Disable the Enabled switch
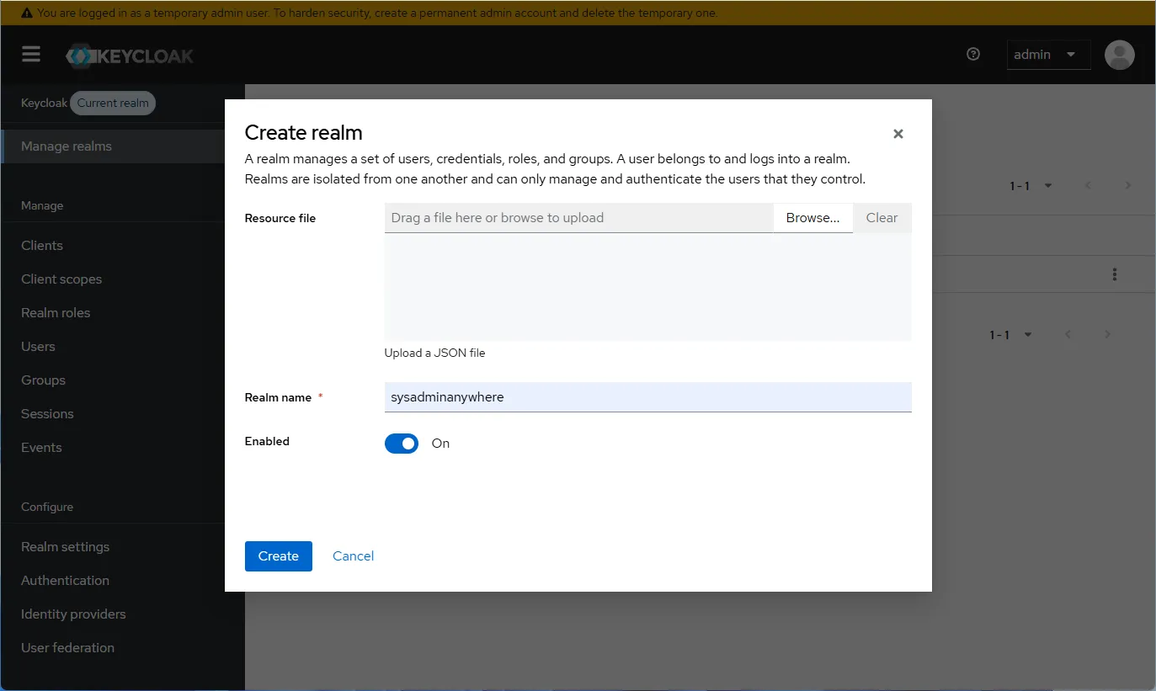The height and width of the screenshot is (691, 1156). pyautogui.click(x=402, y=443)
